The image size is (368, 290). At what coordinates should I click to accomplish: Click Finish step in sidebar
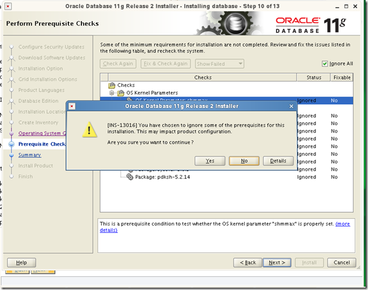tap(26, 177)
